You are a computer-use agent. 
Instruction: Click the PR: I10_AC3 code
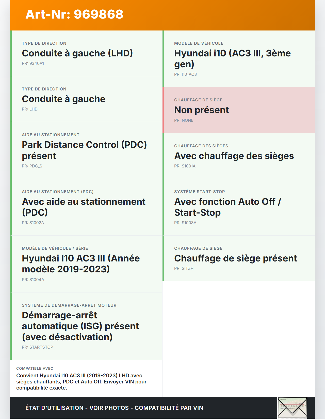click(x=185, y=74)
